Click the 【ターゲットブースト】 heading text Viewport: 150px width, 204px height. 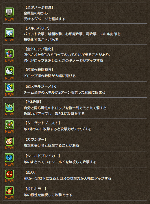coord(43,123)
